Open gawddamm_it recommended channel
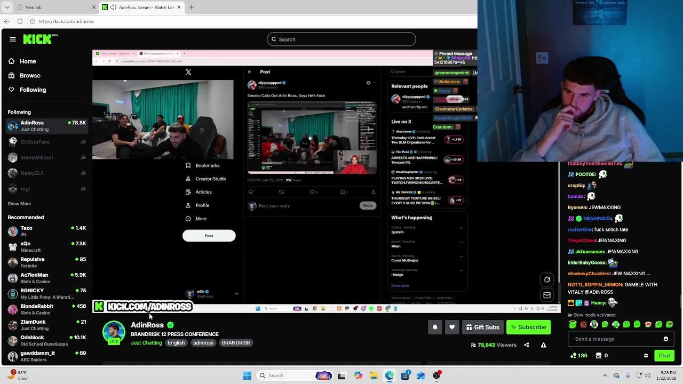The height and width of the screenshot is (384, 683). click(46, 356)
